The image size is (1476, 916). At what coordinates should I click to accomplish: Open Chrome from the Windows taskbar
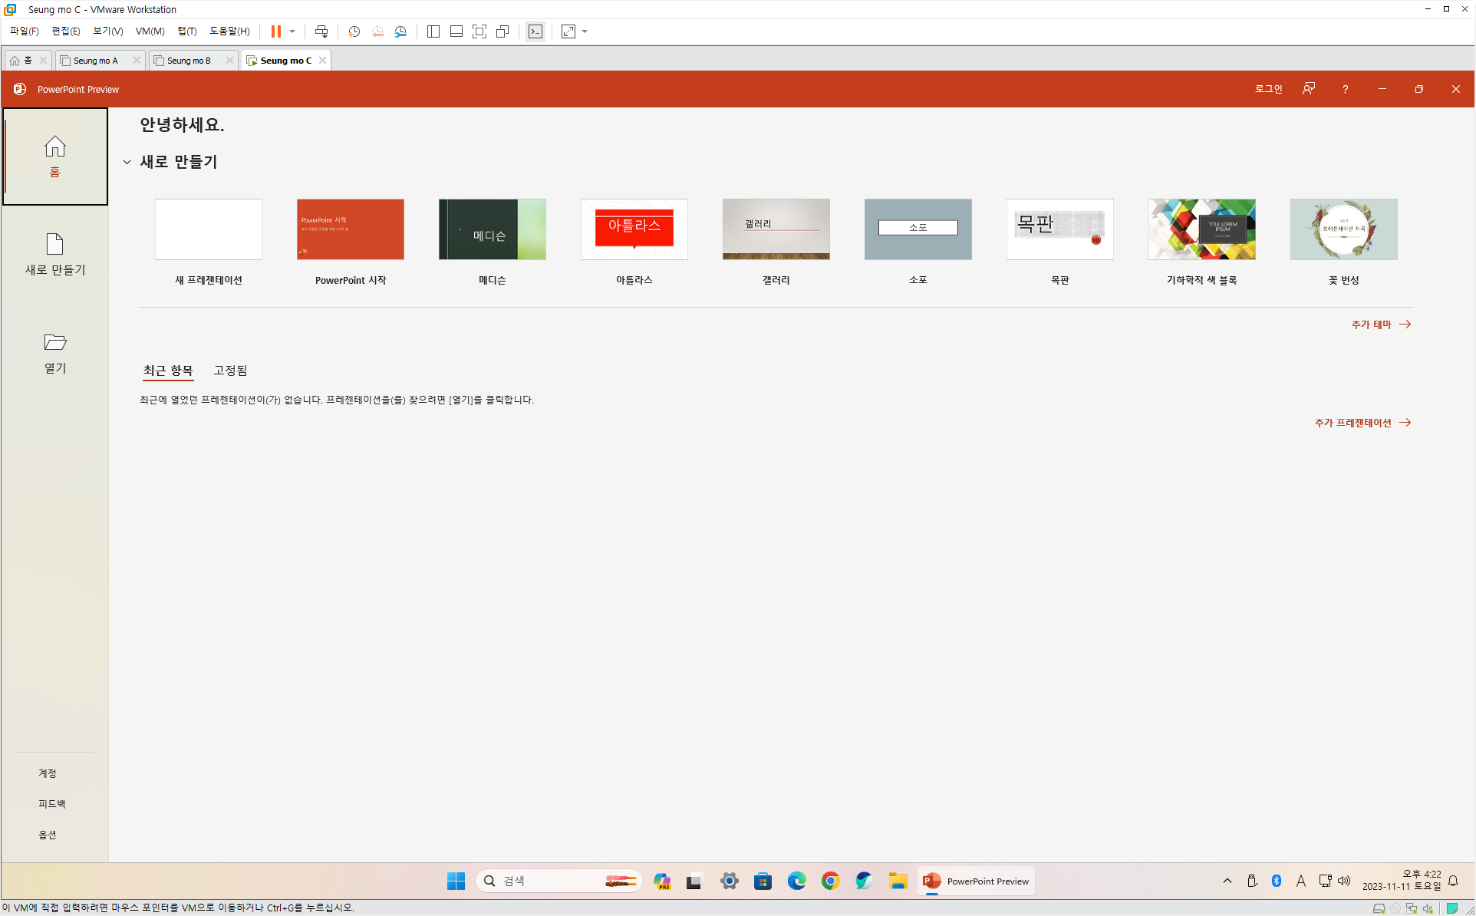point(830,881)
